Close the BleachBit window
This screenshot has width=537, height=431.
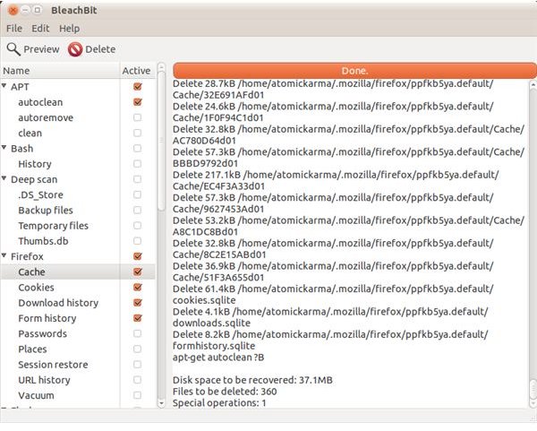point(13,10)
